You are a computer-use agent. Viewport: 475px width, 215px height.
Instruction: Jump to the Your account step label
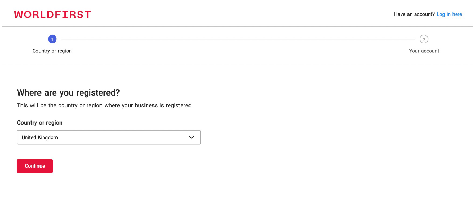[x=424, y=51]
